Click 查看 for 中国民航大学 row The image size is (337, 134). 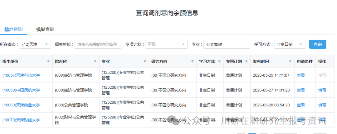click(301, 90)
